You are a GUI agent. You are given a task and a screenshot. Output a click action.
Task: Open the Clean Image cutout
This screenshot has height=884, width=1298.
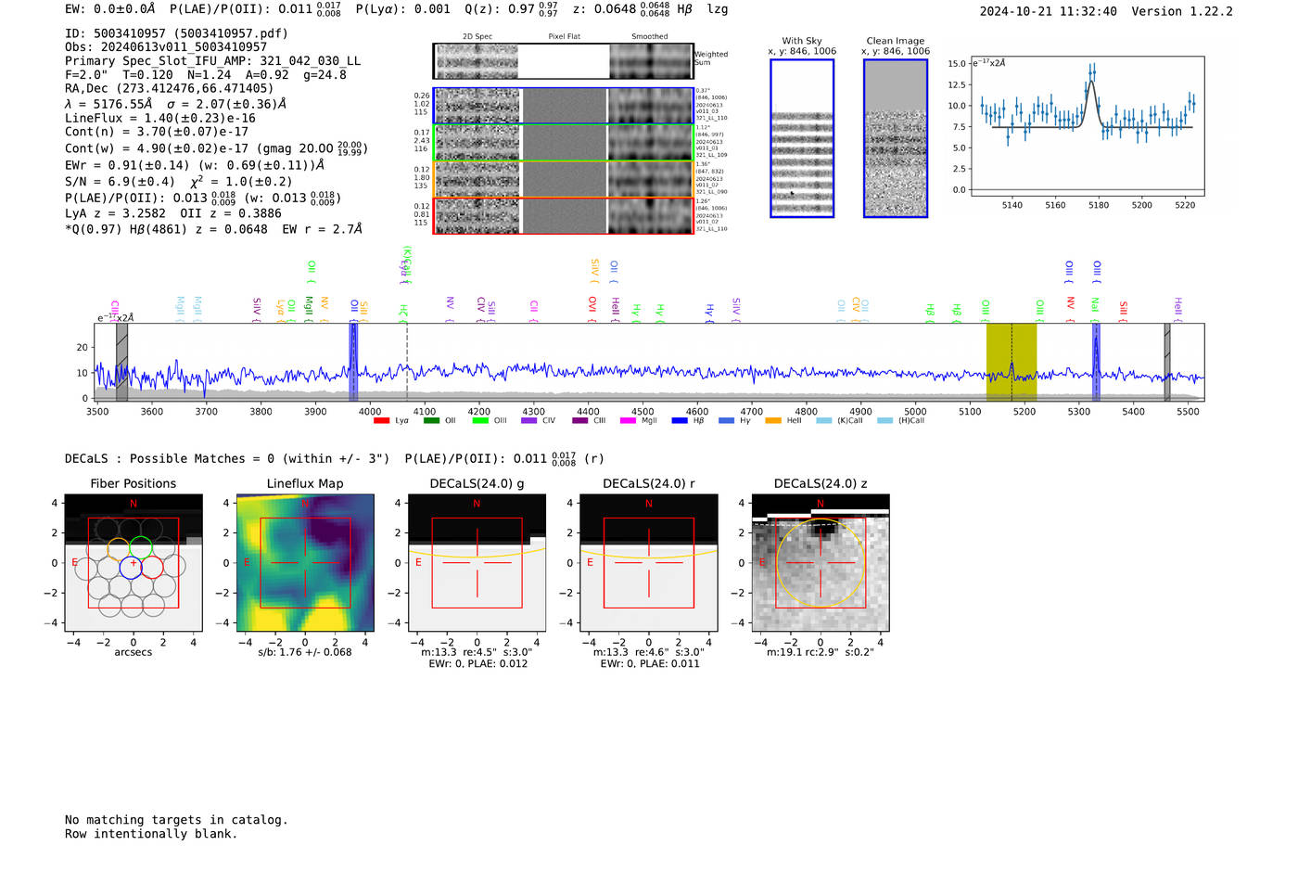896,138
